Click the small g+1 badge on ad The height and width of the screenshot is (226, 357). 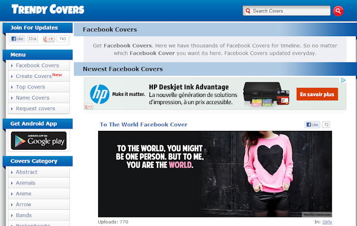[89, 106]
